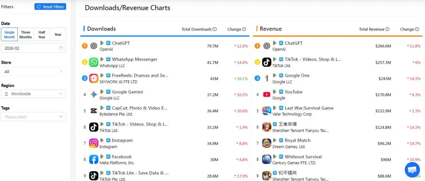Click the Valar Technology Corp publisher name
This screenshot has width=425, height=181.
click(x=292, y=114)
